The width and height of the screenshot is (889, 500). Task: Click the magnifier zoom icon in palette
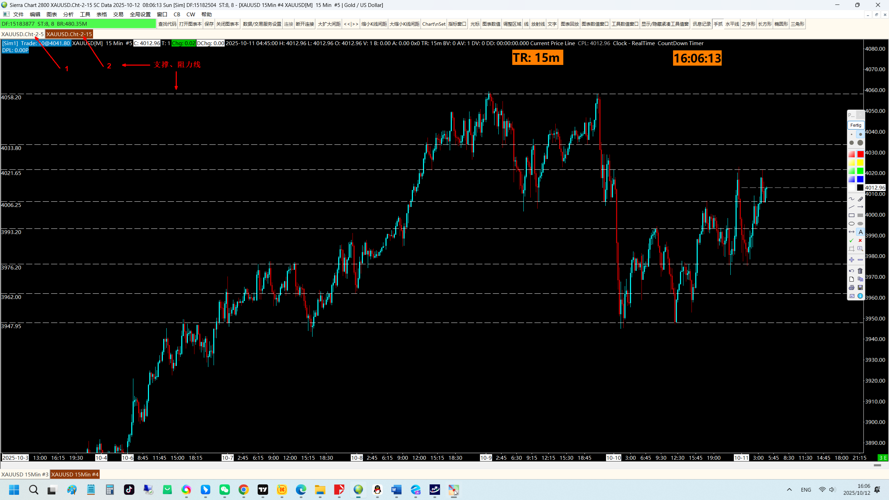coord(860,249)
